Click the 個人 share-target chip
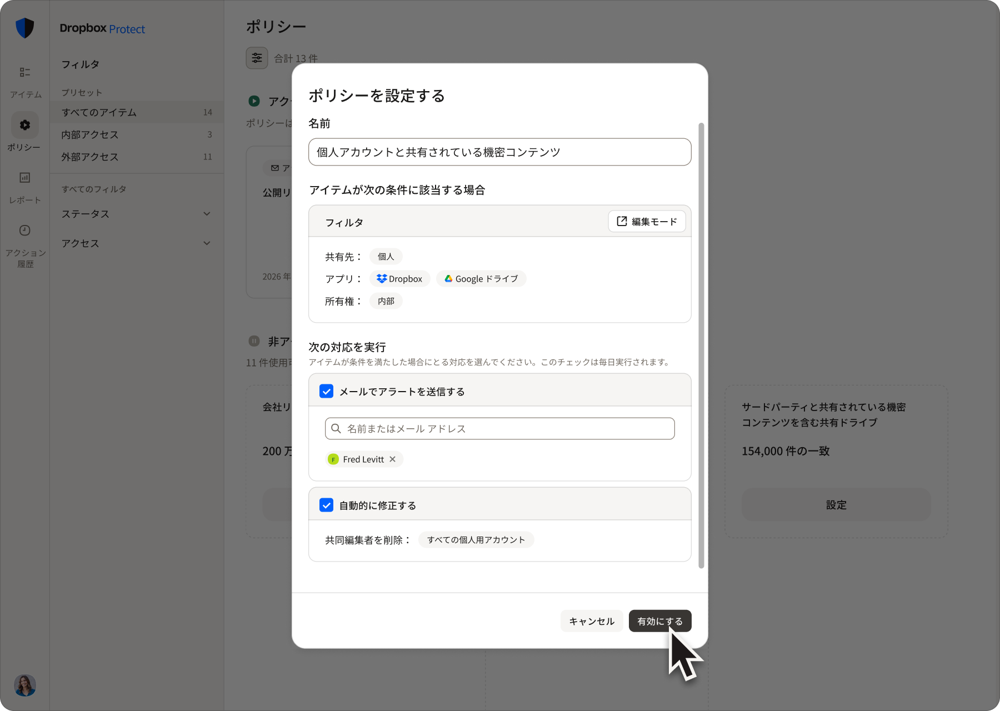This screenshot has width=1000, height=711. coord(386,257)
